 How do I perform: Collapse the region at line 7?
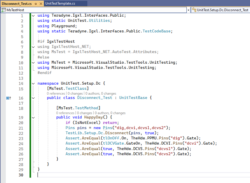click(x=33, y=47)
